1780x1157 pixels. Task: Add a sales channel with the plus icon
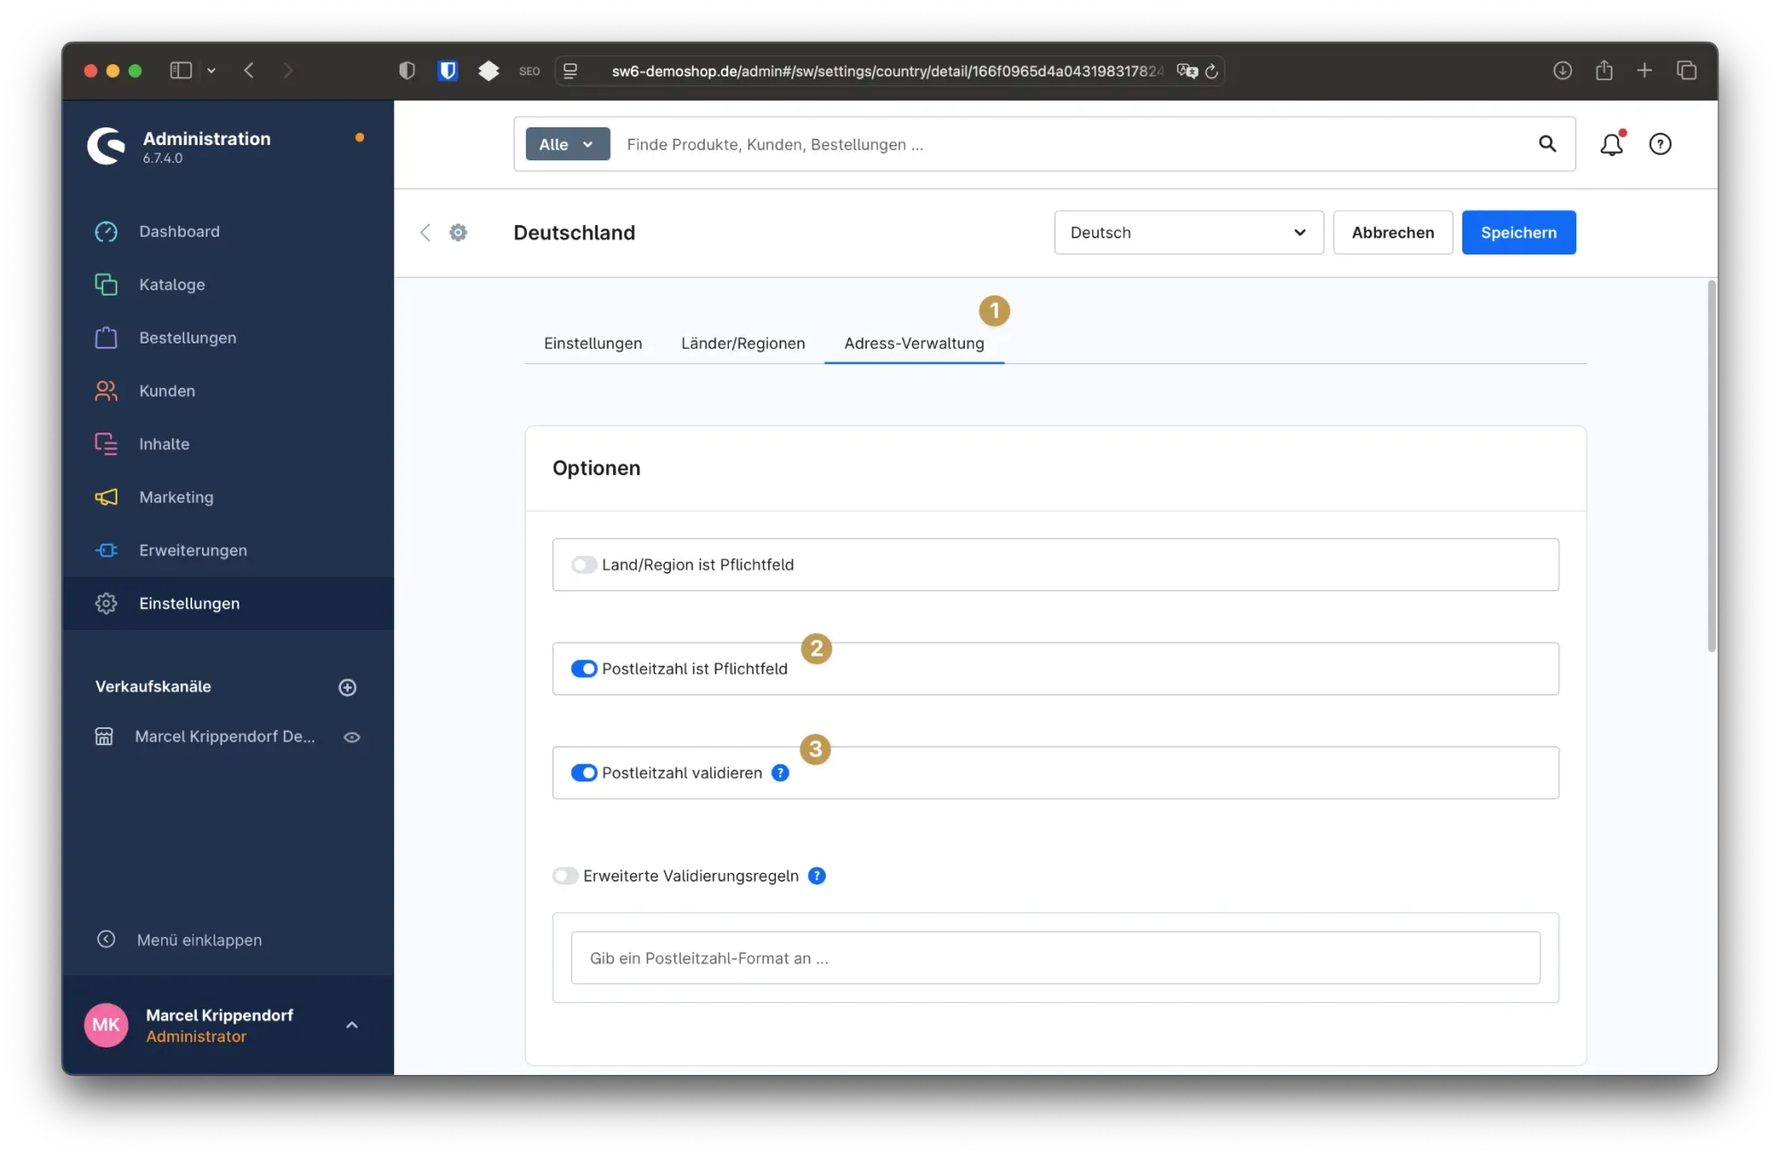click(x=348, y=687)
